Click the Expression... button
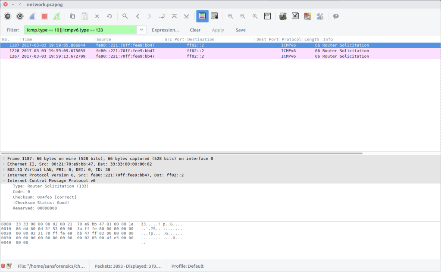This screenshot has width=441, height=272. 165,30
